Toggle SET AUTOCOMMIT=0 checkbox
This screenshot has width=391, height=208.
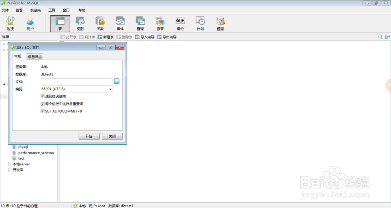[x=42, y=111]
